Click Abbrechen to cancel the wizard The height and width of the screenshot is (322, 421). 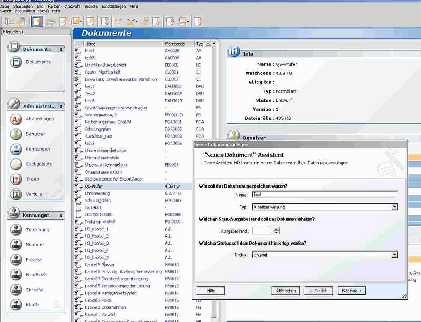[286, 291]
